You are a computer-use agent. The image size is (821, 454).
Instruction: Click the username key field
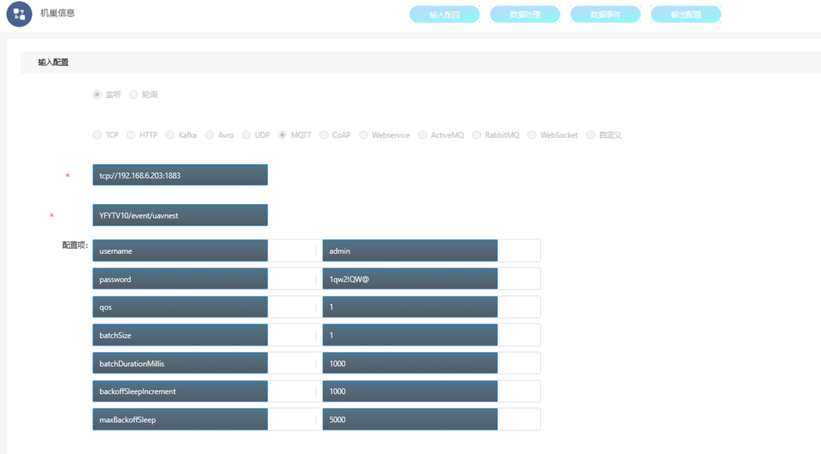click(180, 251)
